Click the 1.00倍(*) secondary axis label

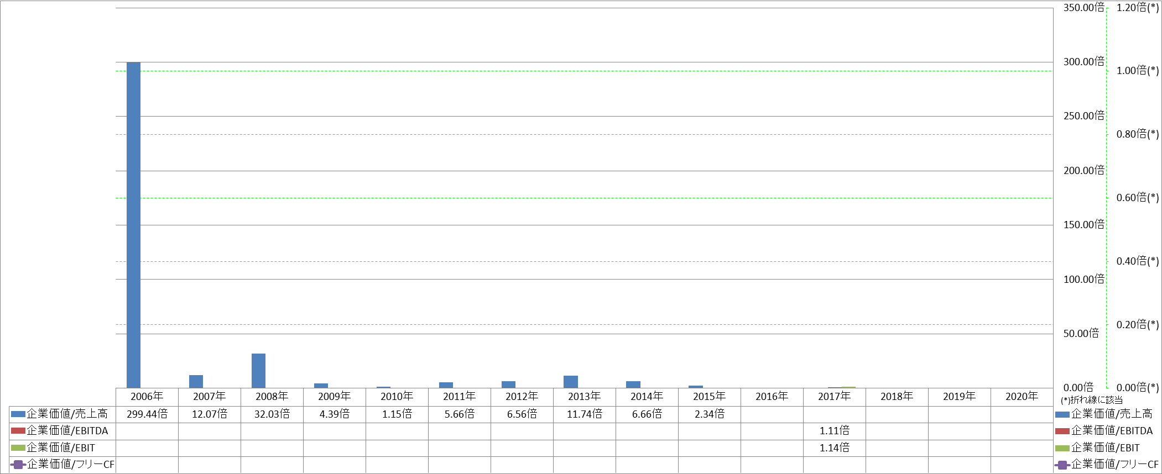tap(1138, 71)
